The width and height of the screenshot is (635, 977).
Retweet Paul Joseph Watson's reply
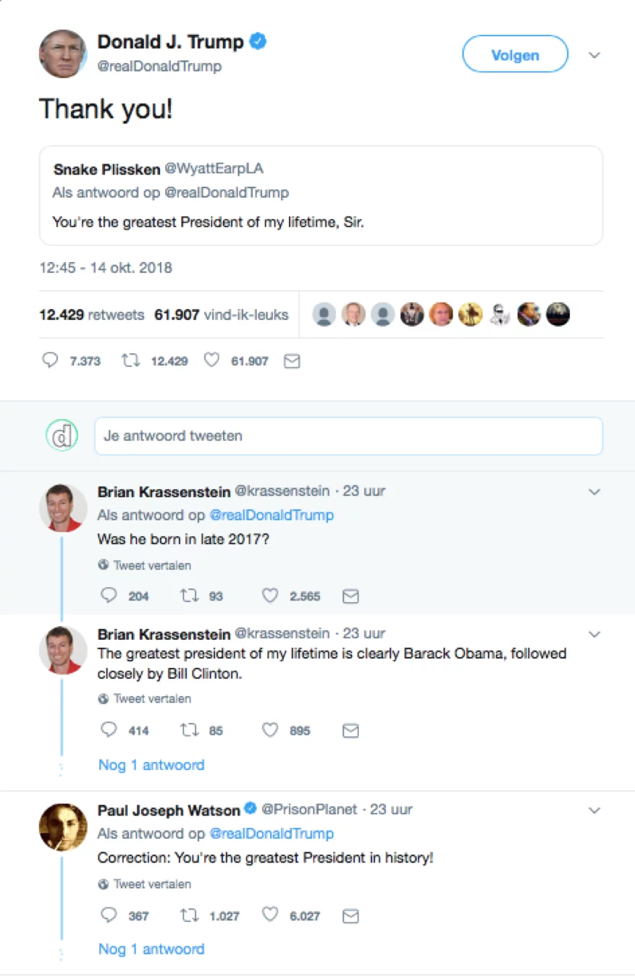(188, 915)
